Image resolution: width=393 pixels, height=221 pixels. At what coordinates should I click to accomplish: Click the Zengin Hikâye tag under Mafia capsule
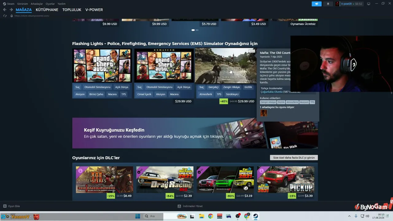point(232,87)
